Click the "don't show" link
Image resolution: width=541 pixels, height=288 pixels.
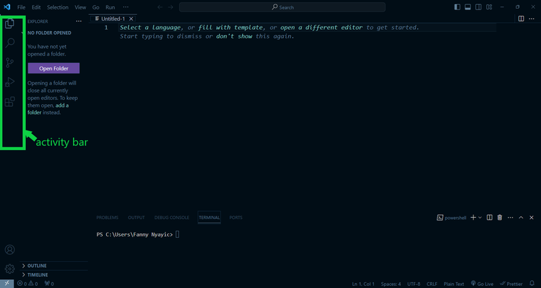(x=234, y=37)
